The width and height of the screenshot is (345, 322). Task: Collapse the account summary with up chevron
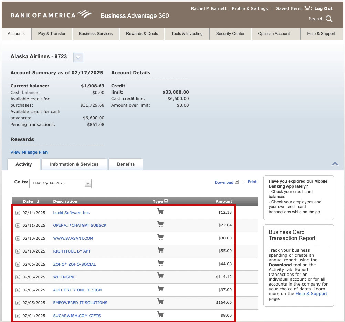click(x=335, y=164)
